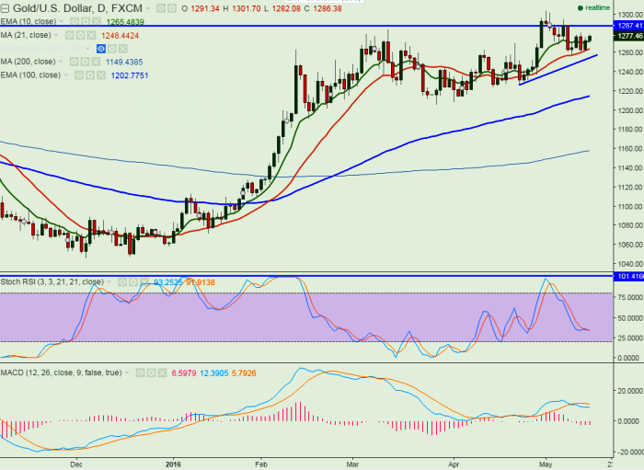Click EMA (100, close) legend label
Viewport: 644px width, 470px height.
click(x=30, y=75)
